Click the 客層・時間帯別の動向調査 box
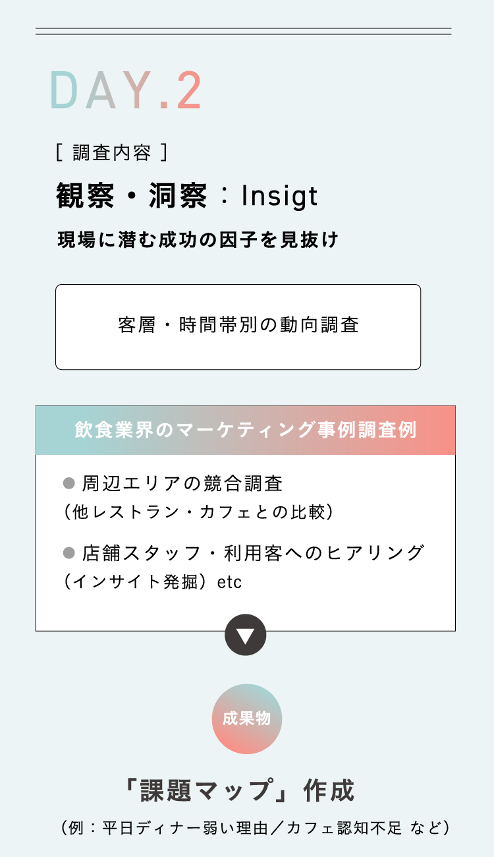Image resolution: width=494 pixels, height=857 pixels. point(238,326)
